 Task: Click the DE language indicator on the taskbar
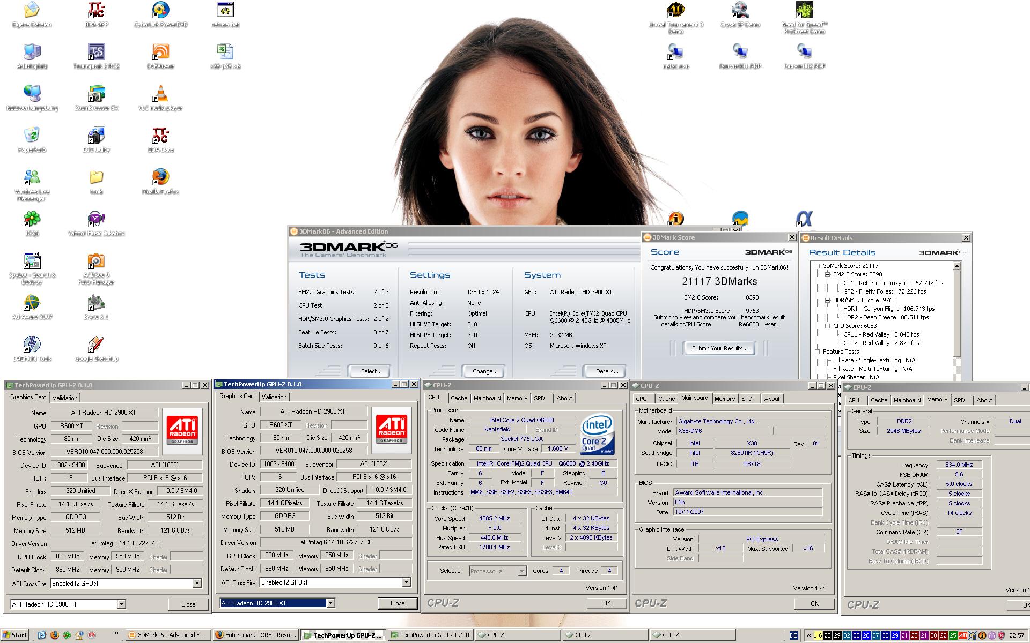(793, 635)
